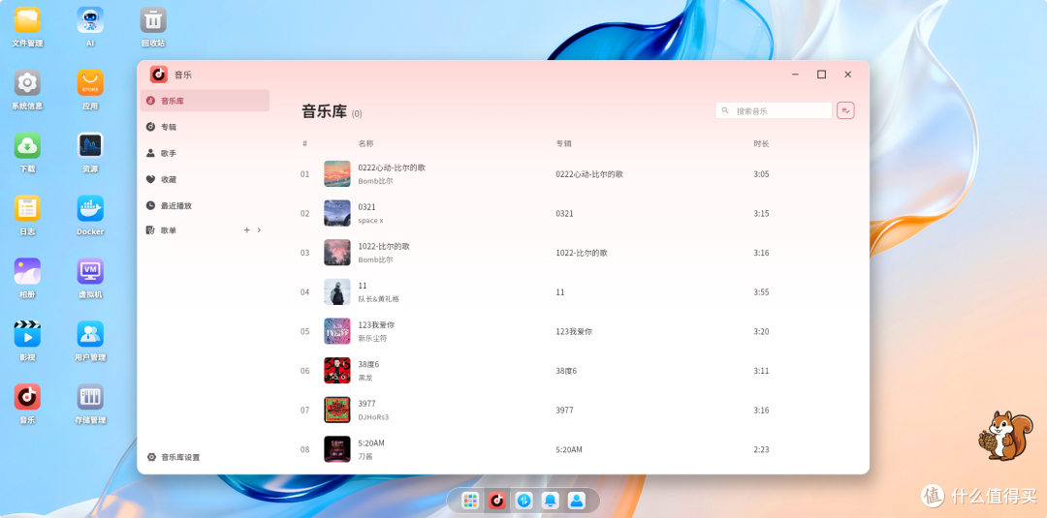This screenshot has width=1047, height=518.
Task: Open the transfer arrows icon in dock
Action: coord(523,500)
